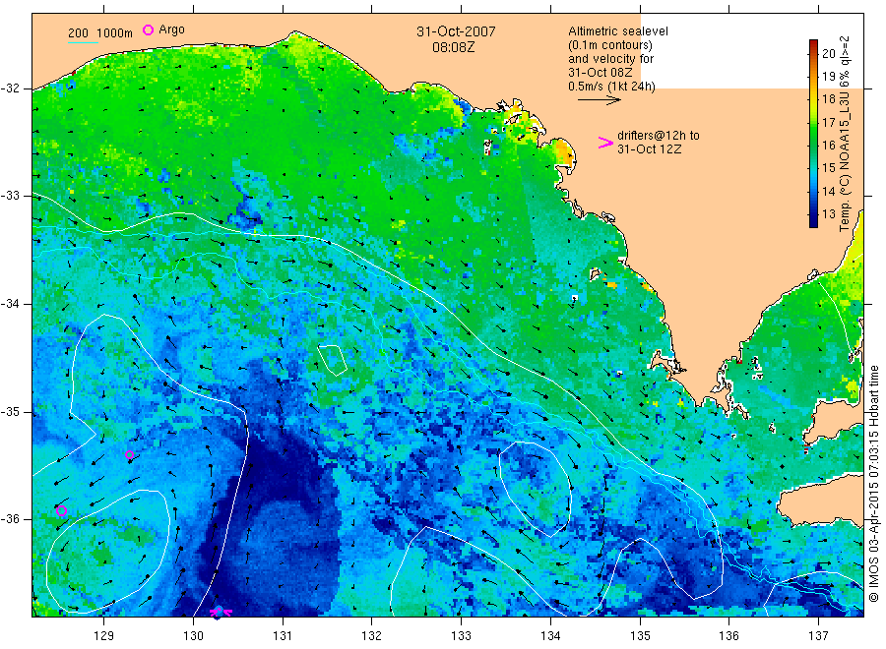Click the longitude label 135
Viewport: 886px width, 649px height.
pos(640,636)
